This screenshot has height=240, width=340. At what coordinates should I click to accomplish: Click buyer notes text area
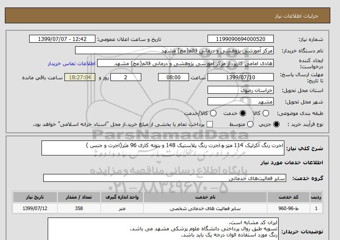(163, 229)
